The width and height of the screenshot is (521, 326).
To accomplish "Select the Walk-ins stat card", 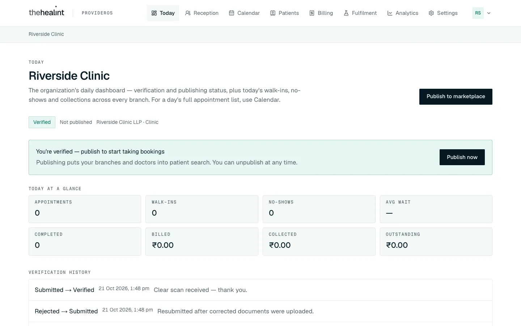I will (x=202, y=209).
